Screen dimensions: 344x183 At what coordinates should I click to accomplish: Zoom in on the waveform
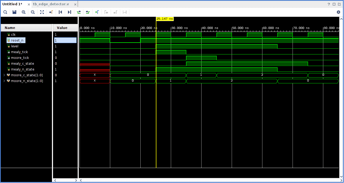[x=24, y=12]
